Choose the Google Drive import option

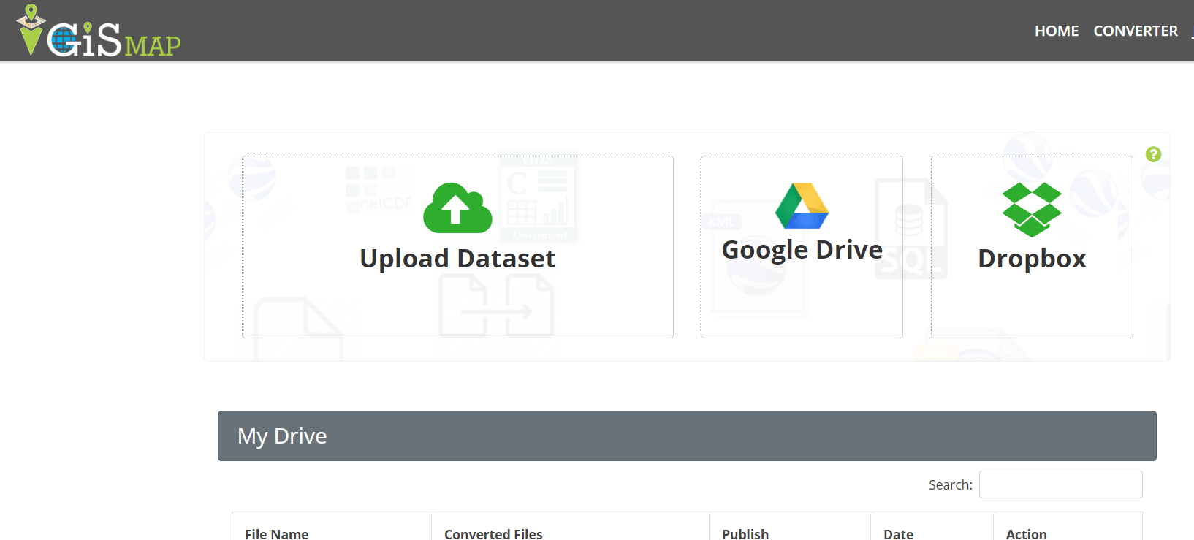(x=802, y=247)
